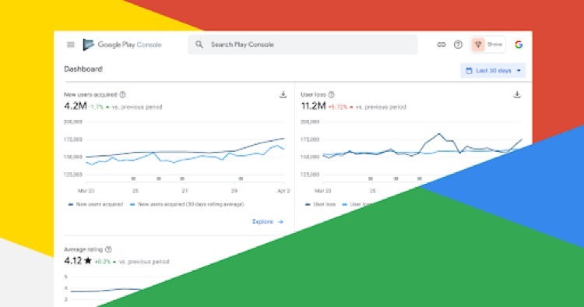Open the Shrine app selector
584x307 pixels.
487,44
